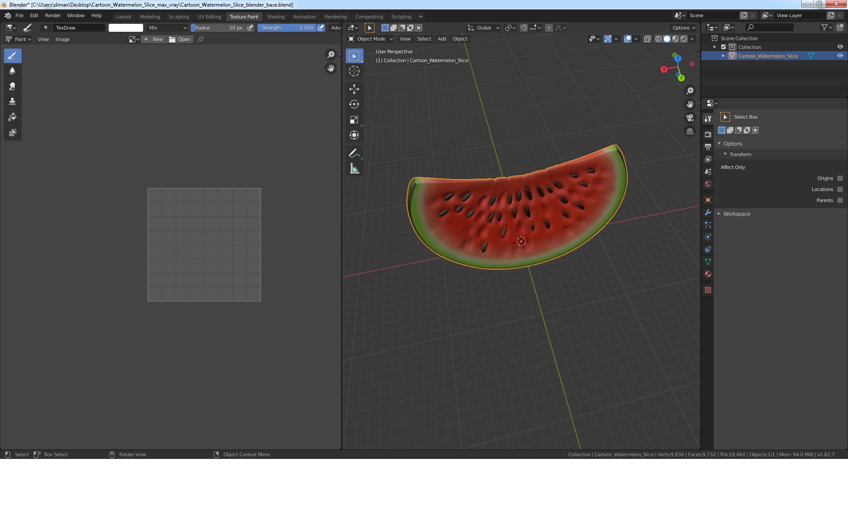Select the Soften brush tool
The image size is (848, 511).
click(x=12, y=71)
